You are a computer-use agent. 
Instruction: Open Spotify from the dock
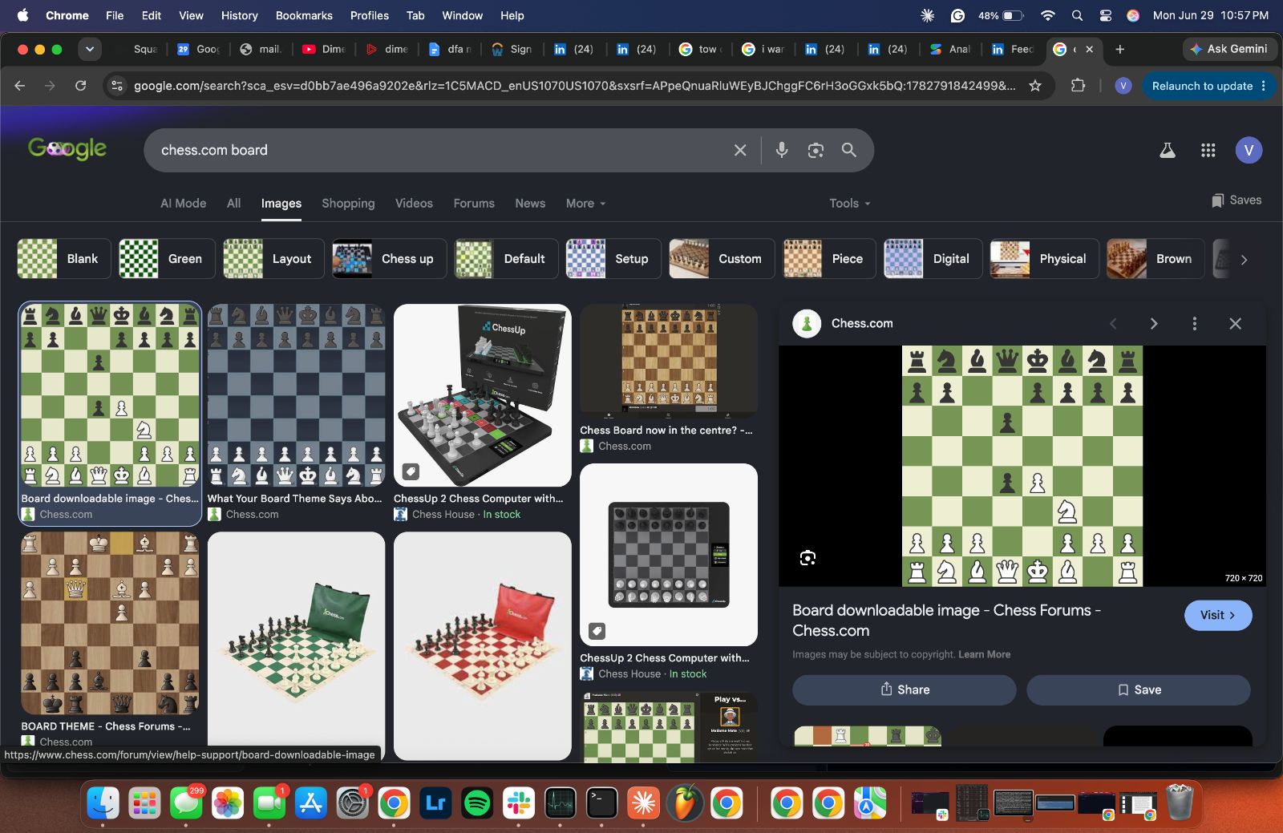coord(477,803)
